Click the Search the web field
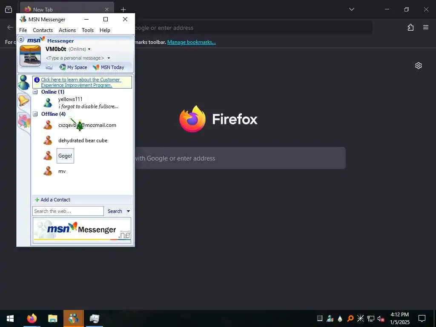This screenshot has width=436, height=327. pyautogui.click(x=68, y=211)
